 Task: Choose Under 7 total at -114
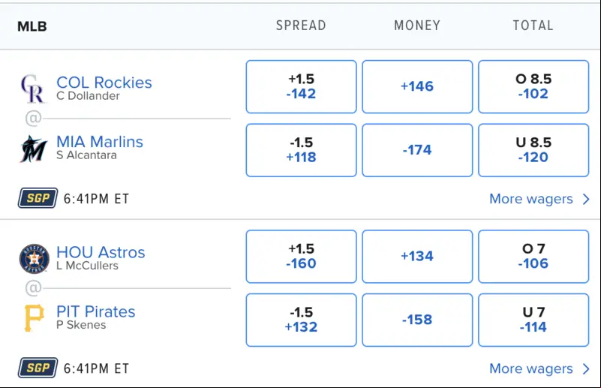point(533,320)
